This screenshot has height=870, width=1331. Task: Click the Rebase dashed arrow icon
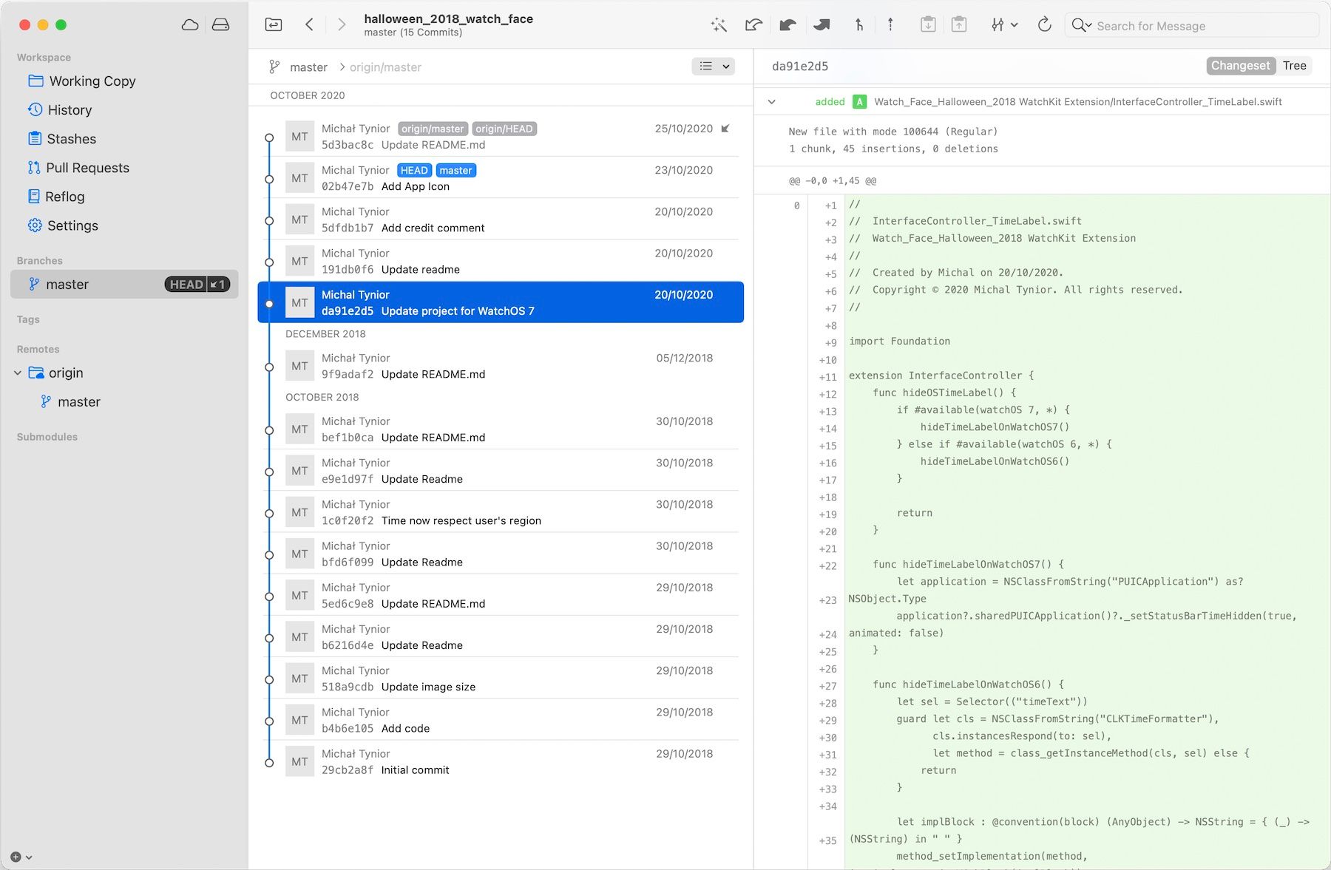(x=890, y=25)
